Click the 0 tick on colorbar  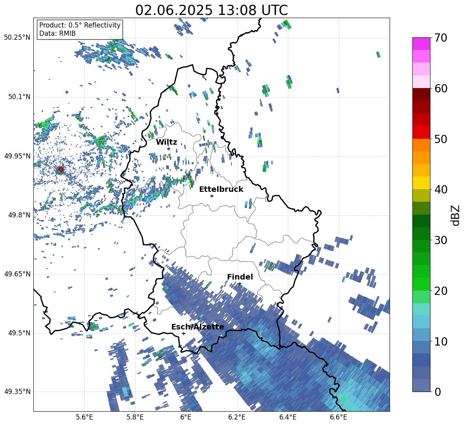438,392
